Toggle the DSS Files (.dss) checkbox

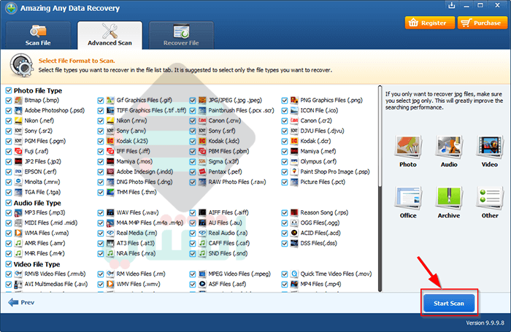pos(285,244)
